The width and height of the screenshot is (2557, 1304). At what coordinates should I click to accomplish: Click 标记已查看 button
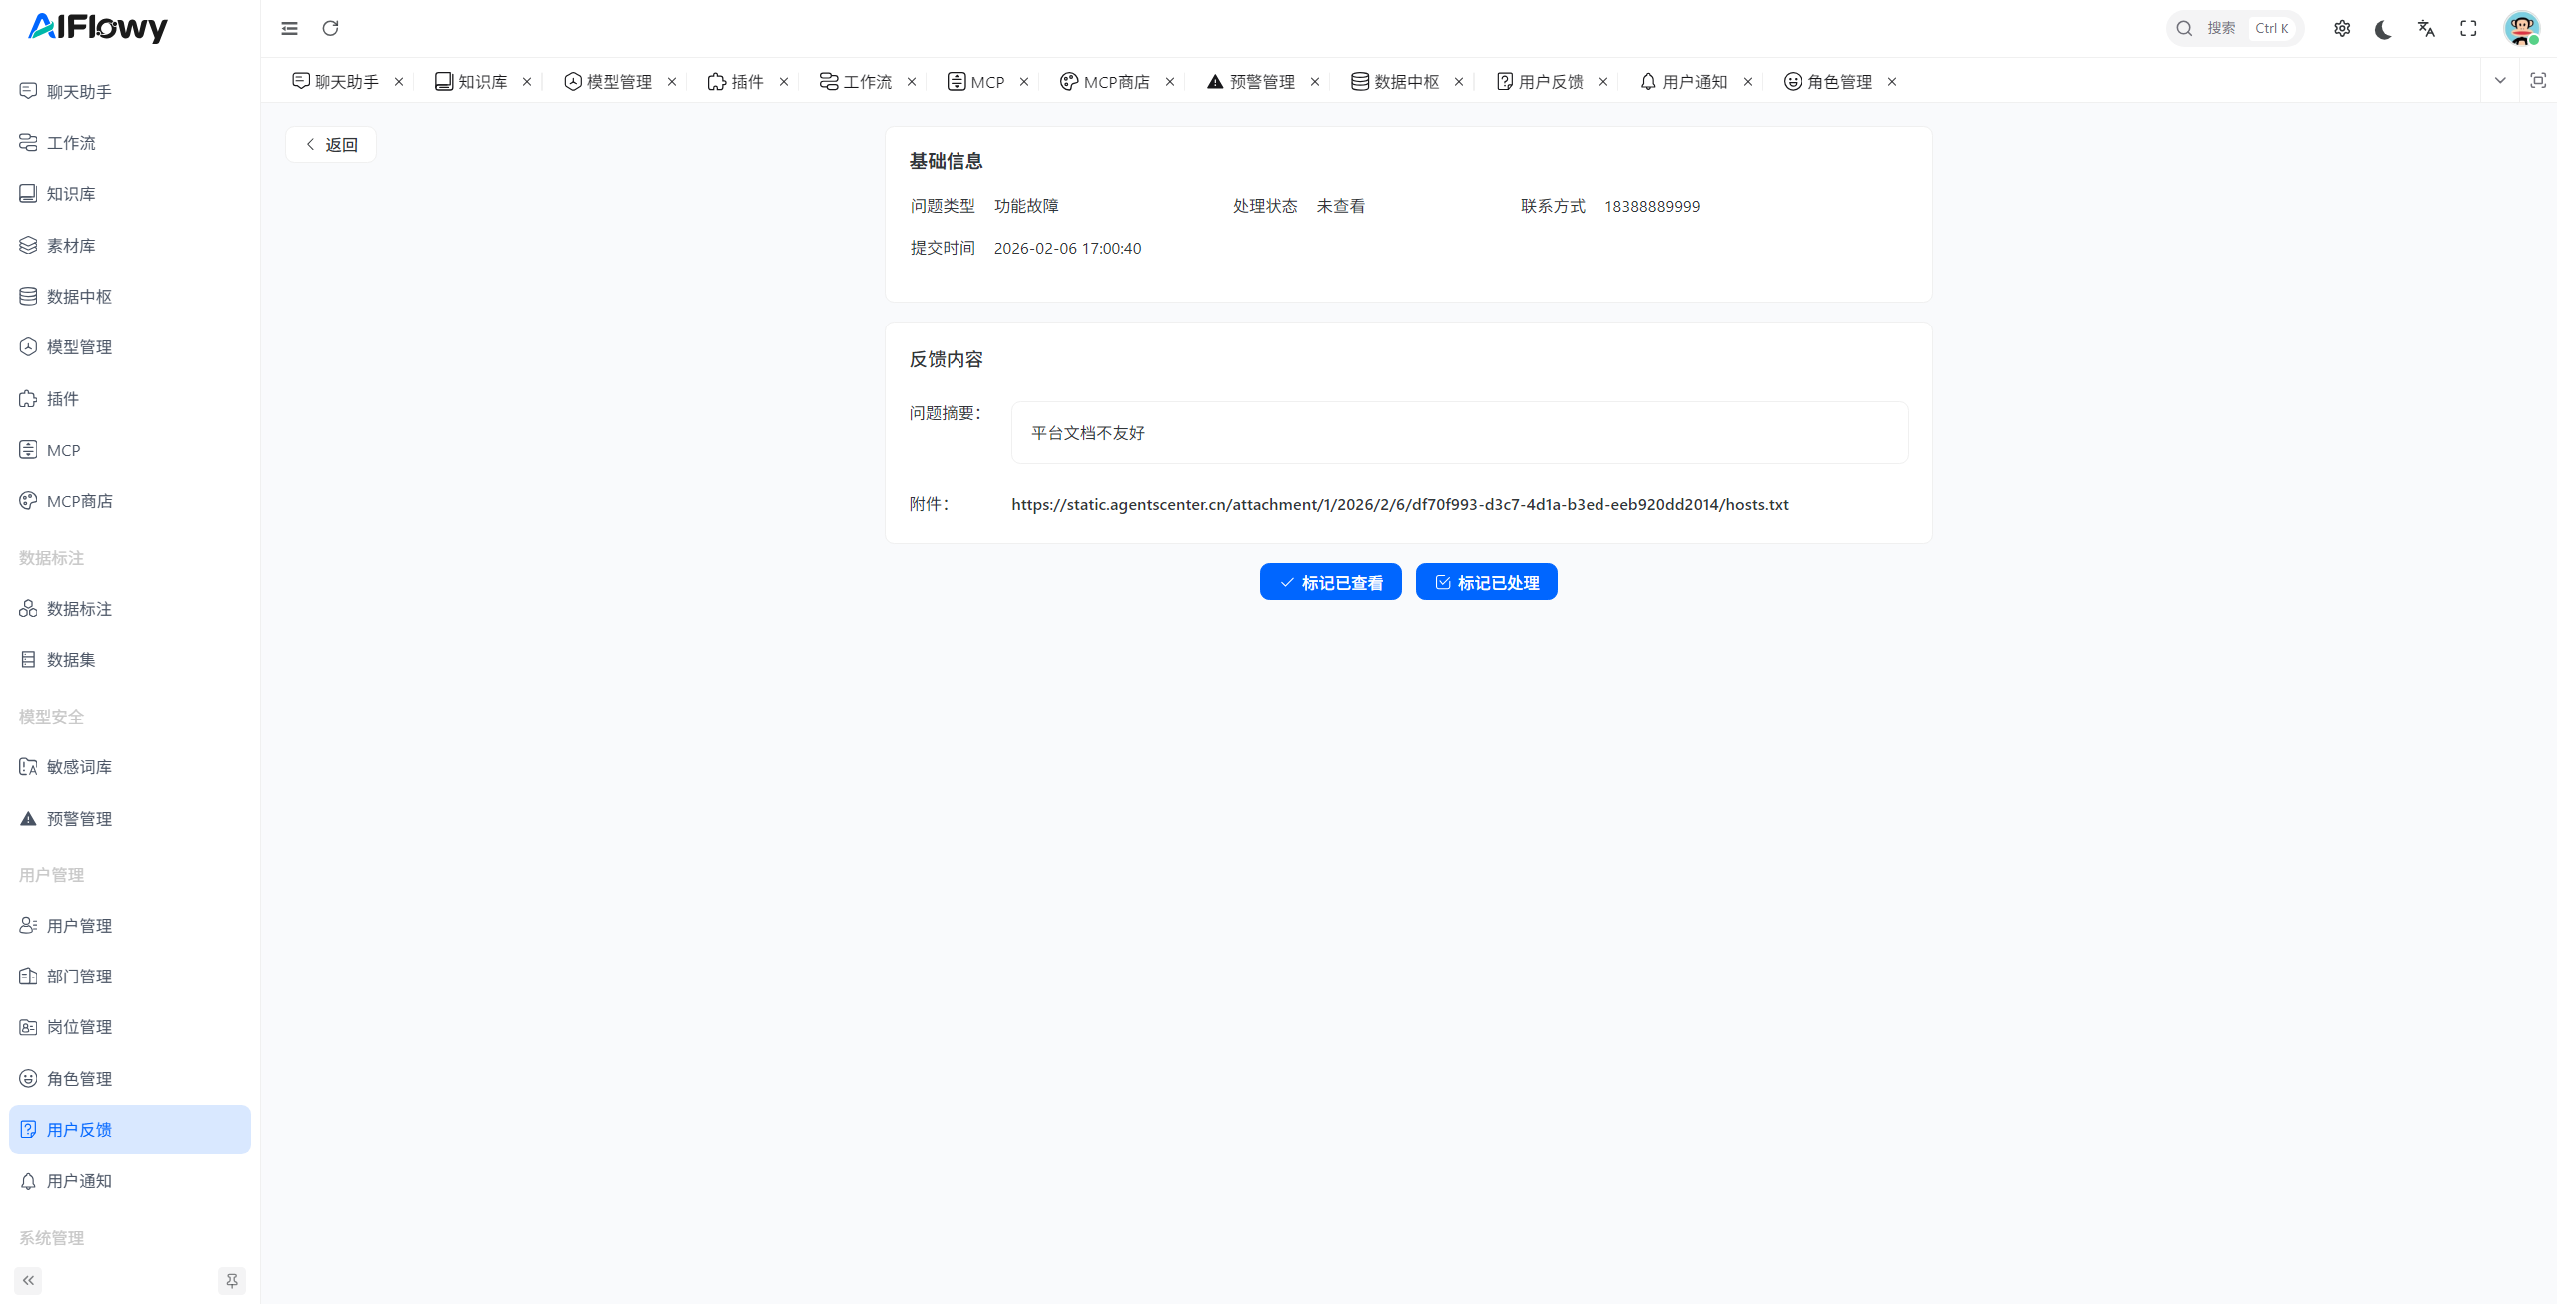tap(1330, 582)
